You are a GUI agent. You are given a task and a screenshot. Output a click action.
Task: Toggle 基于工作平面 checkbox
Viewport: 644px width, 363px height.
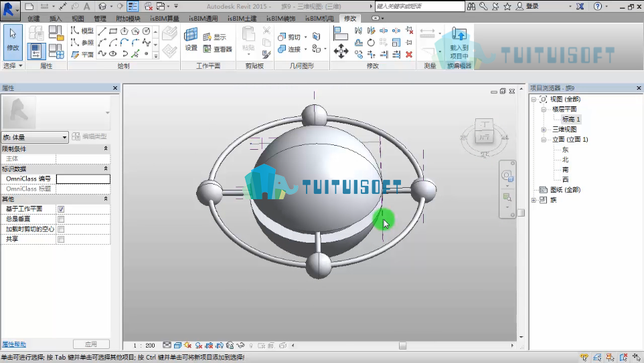tap(61, 209)
